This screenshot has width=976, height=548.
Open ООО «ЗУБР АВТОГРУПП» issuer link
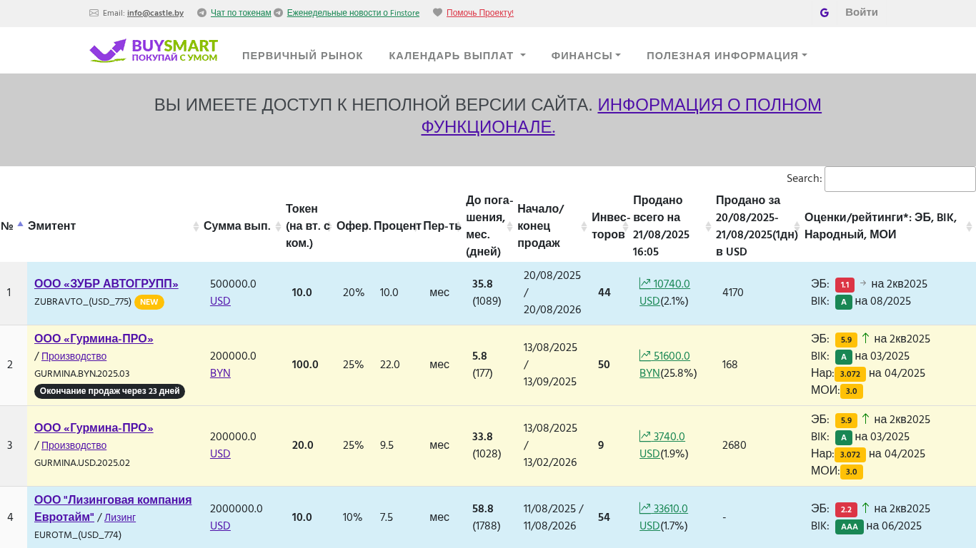(106, 284)
